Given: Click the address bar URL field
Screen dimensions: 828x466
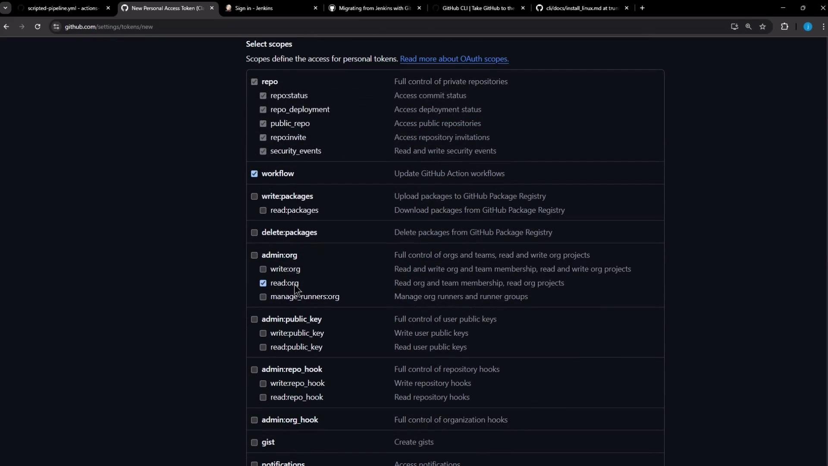Looking at the screenshot, I should point(388,27).
